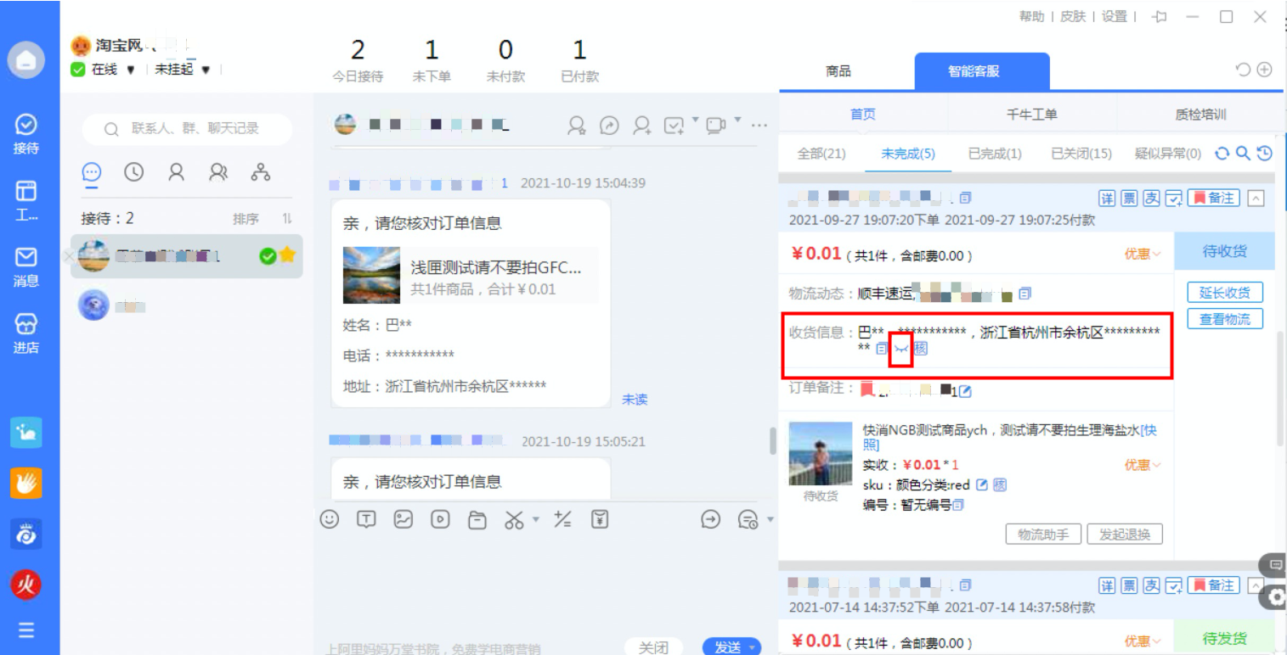
Task: Expand the 未挂起 suspend status dropdown
Action: 206,70
